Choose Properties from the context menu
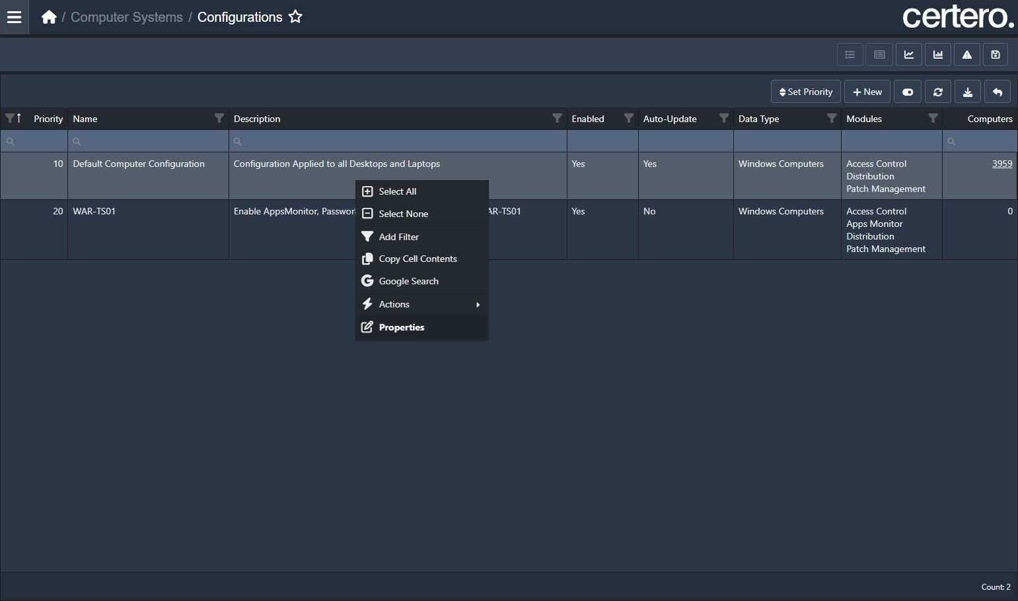This screenshot has height=601, width=1018. pos(402,327)
